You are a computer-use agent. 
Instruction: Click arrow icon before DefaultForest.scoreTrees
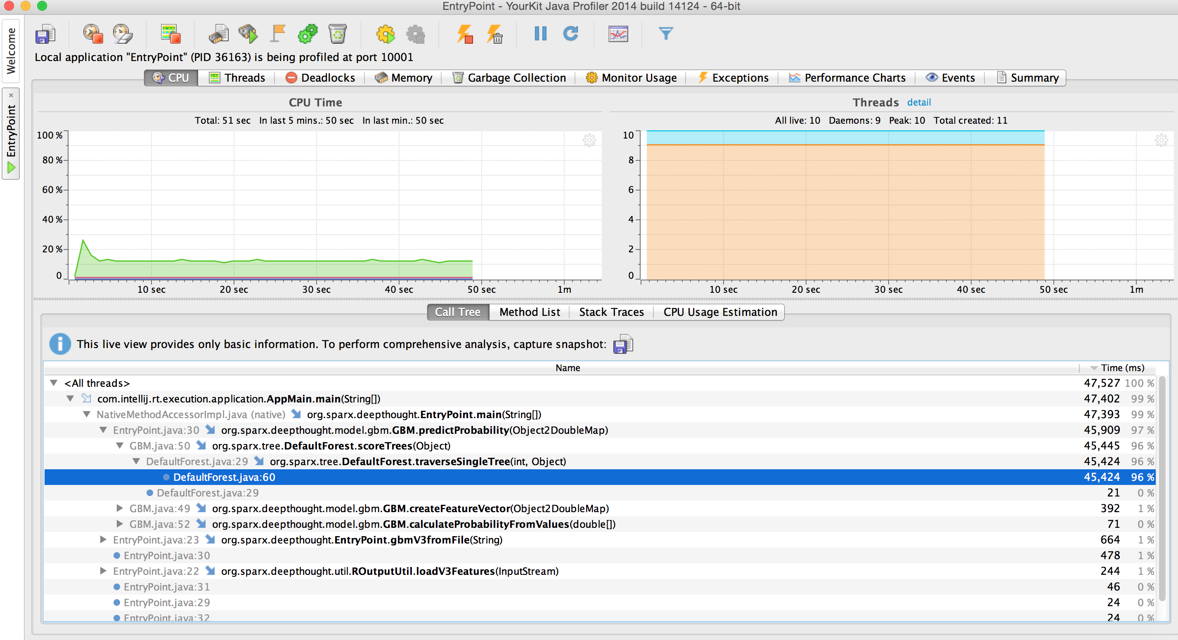[201, 445]
